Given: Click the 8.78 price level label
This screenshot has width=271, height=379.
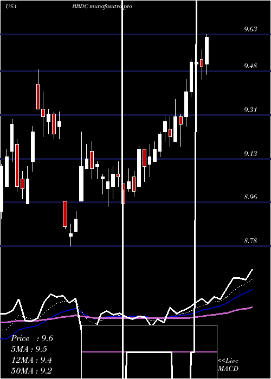Looking at the screenshot, I should coord(250,241).
